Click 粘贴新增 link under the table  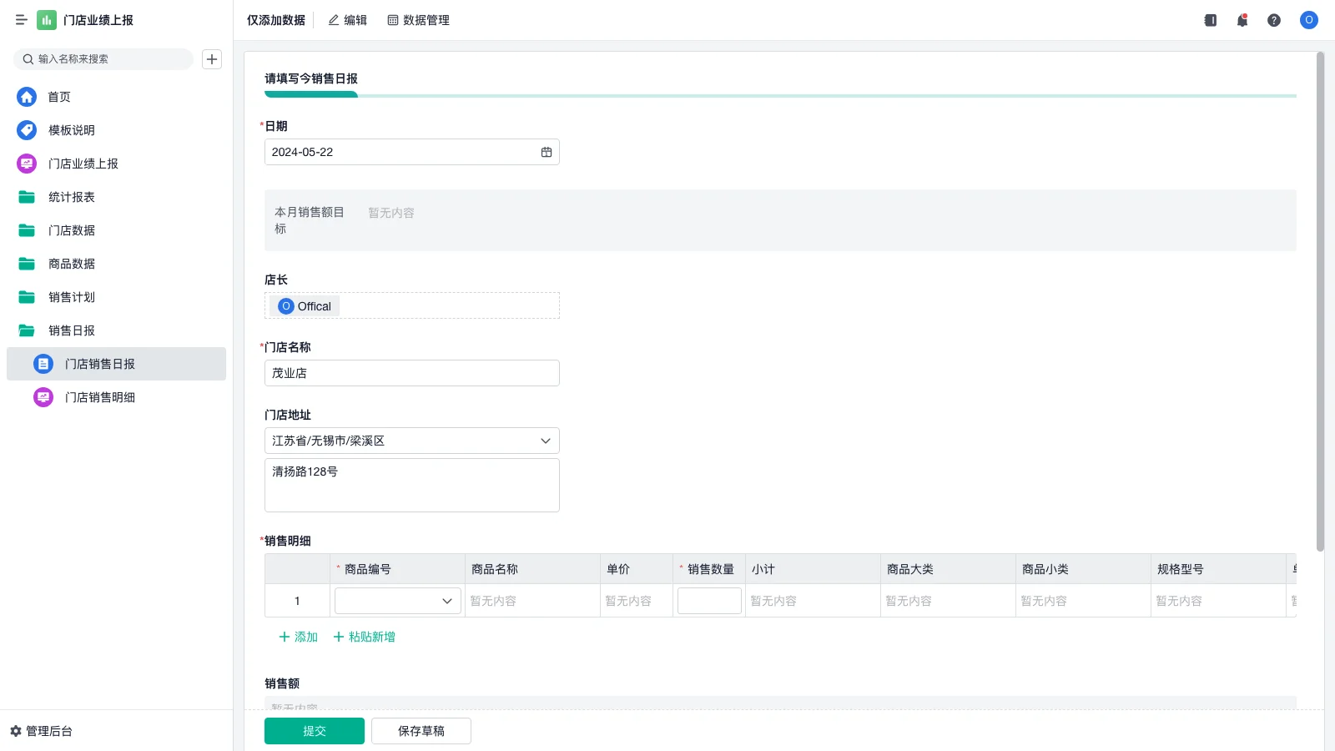[x=365, y=637]
